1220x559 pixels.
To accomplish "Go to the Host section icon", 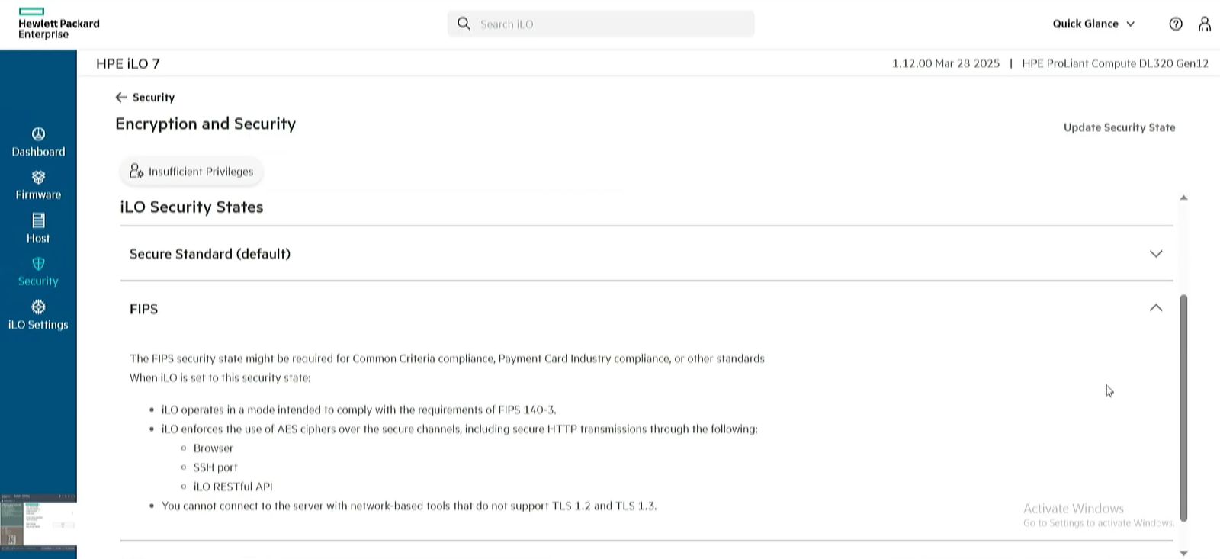I will click(x=38, y=220).
